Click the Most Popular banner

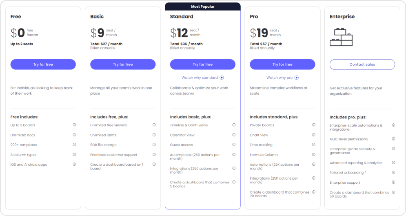click(x=203, y=7)
